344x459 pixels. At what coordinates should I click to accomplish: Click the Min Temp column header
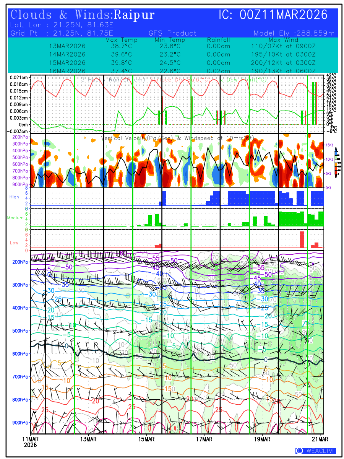(x=170, y=40)
